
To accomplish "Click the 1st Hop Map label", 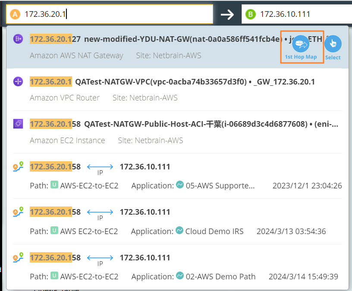I will [301, 57].
